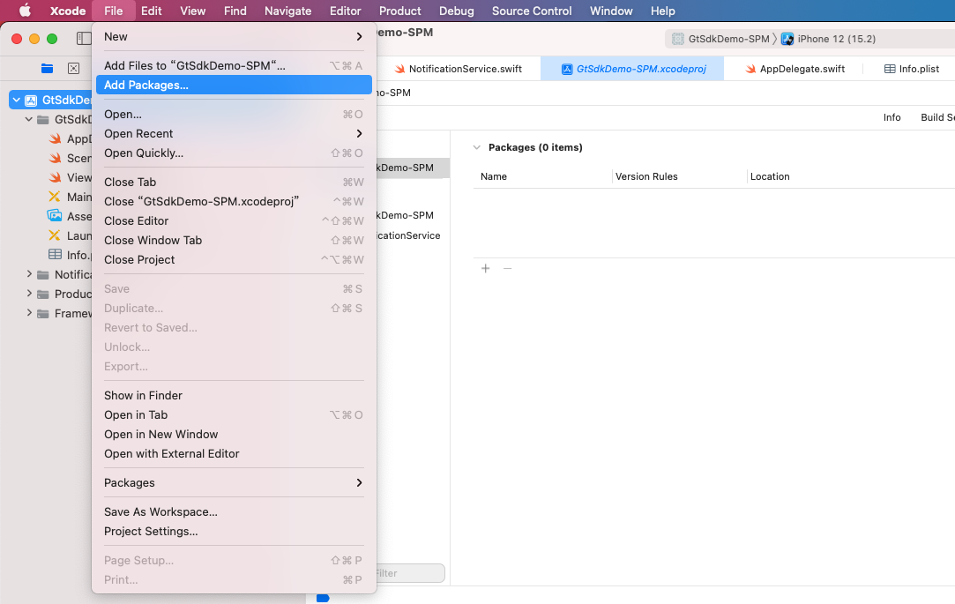Open the Open Recent submenu
This screenshot has height=604, width=955.
point(234,133)
